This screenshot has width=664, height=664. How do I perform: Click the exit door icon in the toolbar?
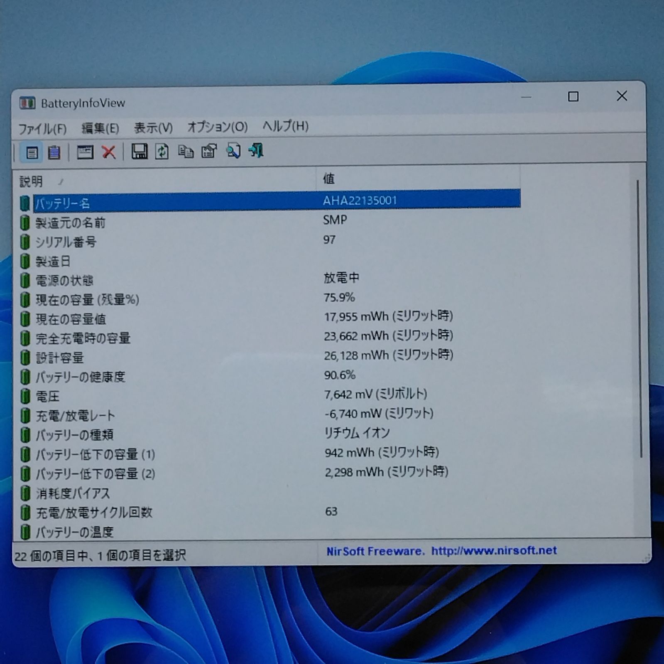256,150
